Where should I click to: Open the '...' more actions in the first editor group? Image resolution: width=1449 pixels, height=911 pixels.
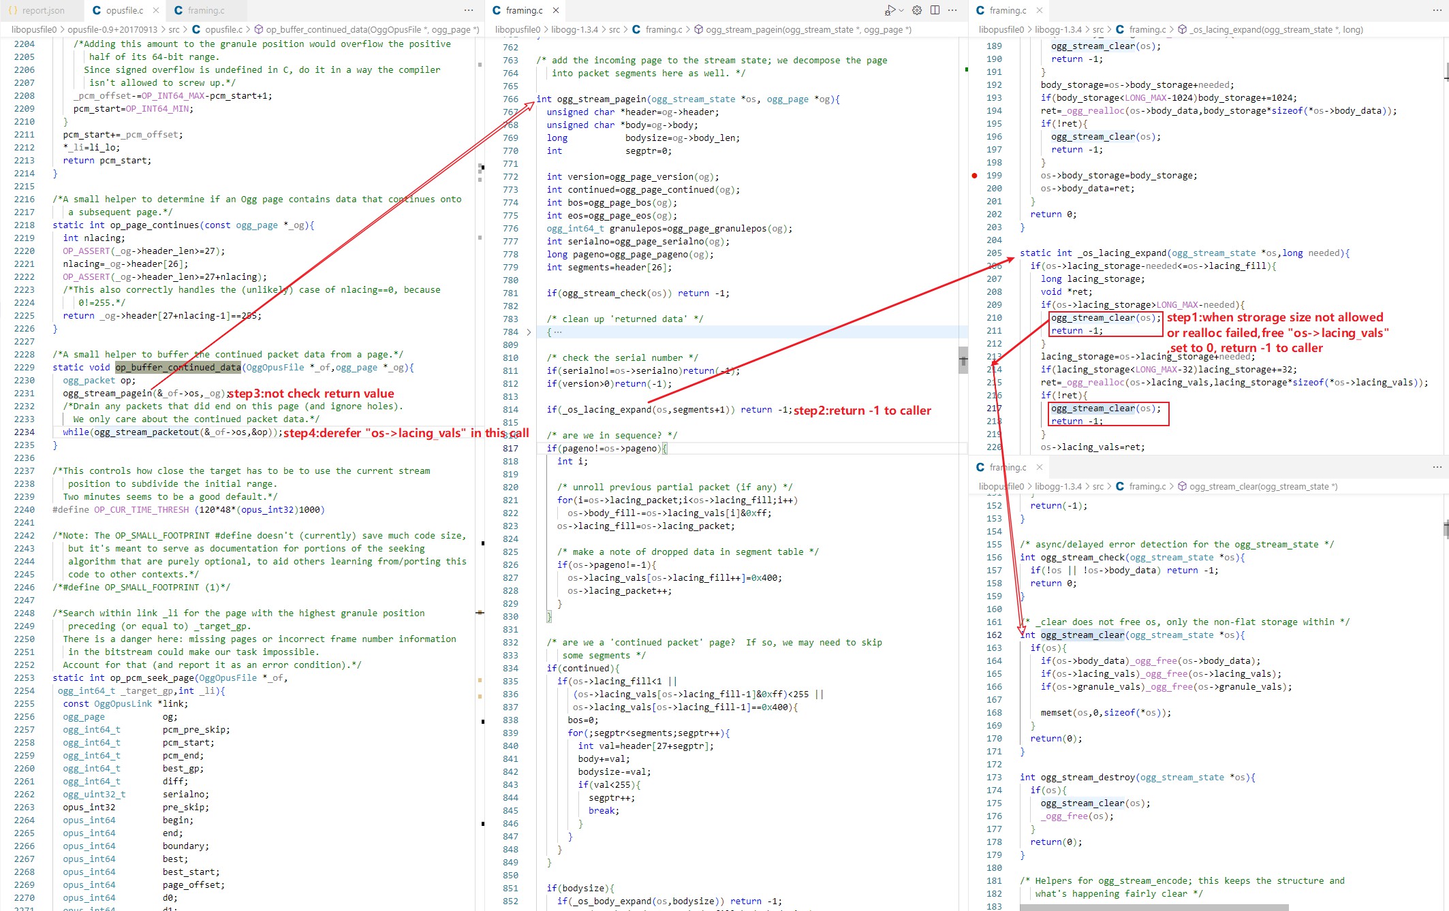(x=469, y=10)
